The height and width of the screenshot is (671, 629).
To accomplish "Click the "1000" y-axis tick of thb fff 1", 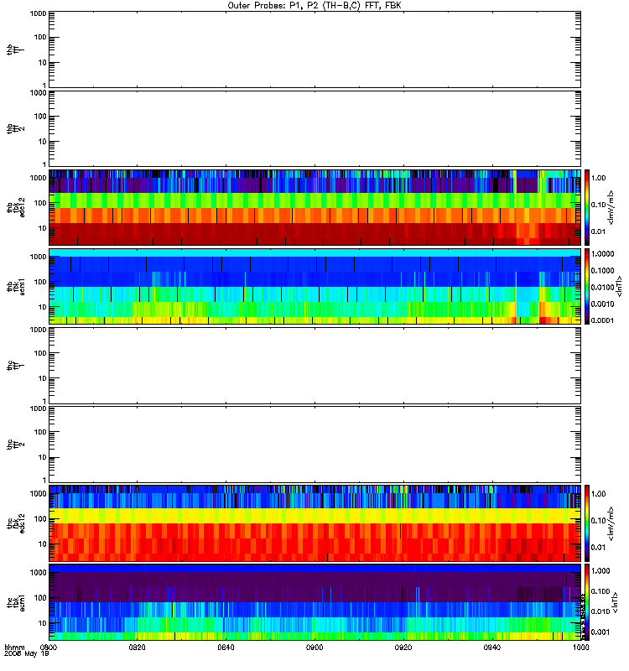I will click(x=38, y=14).
